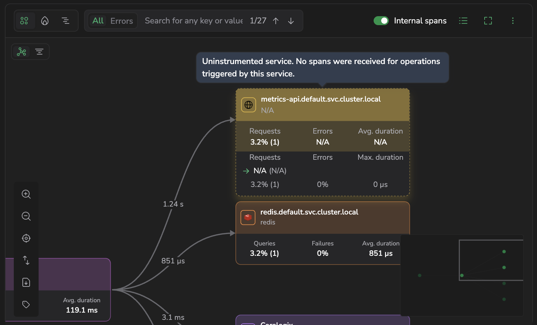Select the tree list layout icon
Viewport: 537px width, 325px height.
click(x=39, y=52)
